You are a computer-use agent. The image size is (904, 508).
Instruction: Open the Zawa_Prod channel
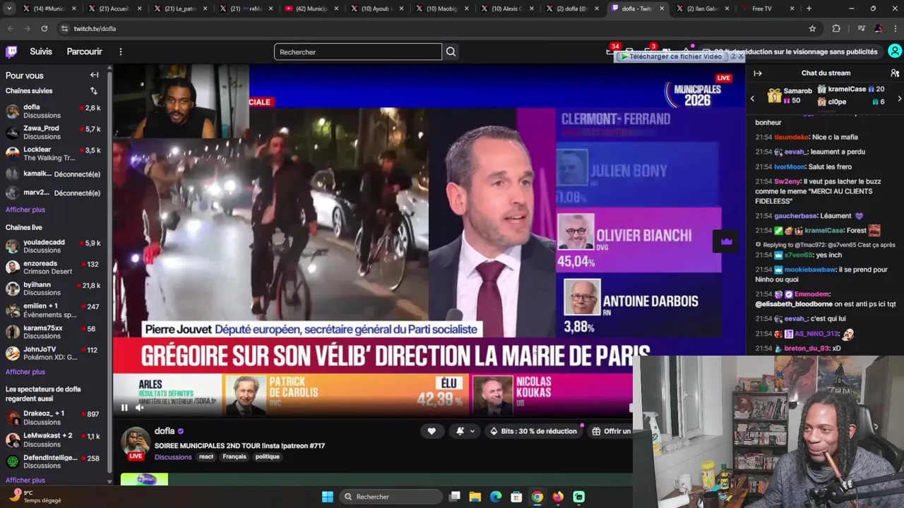pyautogui.click(x=54, y=133)
